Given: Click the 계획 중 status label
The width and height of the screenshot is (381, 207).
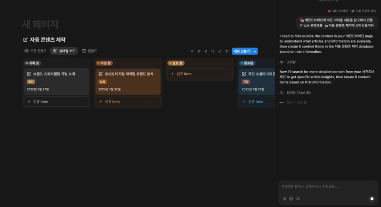Looking at the screenshot, I should pyautogui.click(x=32, y=63).
